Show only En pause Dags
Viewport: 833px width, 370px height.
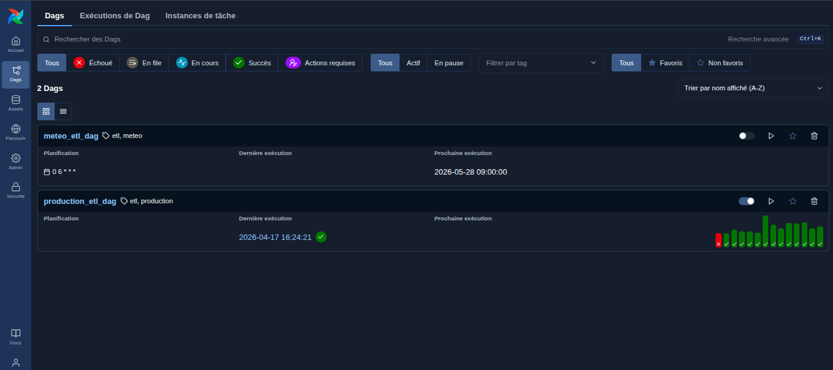449,63
